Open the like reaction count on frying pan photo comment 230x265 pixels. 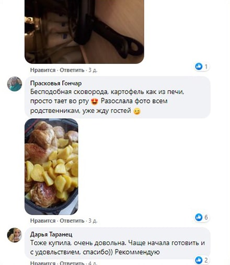[x=202, y=66]
